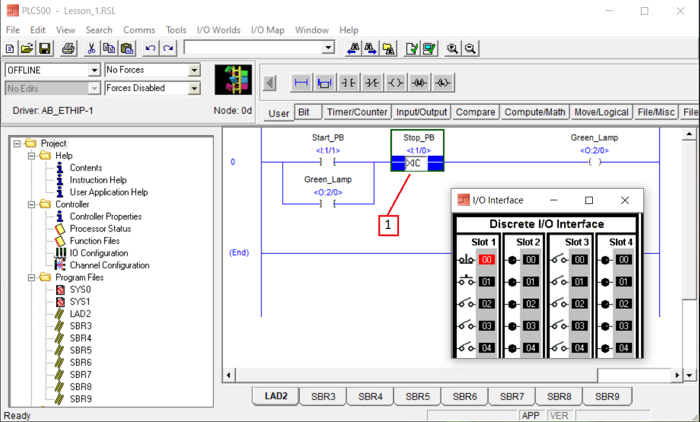This screenshot has height=422, width=700.
Task: Collapse the Project tree node
Action: point(17,144)
